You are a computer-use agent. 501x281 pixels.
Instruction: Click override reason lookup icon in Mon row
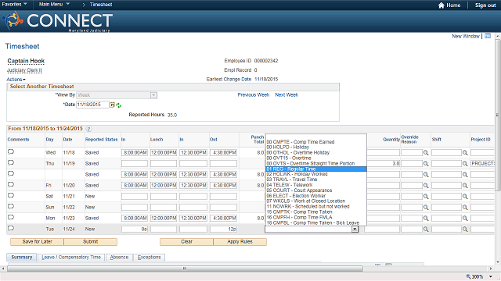pyautogui.click(x=426, y=219)
